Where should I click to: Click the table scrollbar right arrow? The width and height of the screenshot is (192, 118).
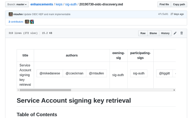[174, 90]
